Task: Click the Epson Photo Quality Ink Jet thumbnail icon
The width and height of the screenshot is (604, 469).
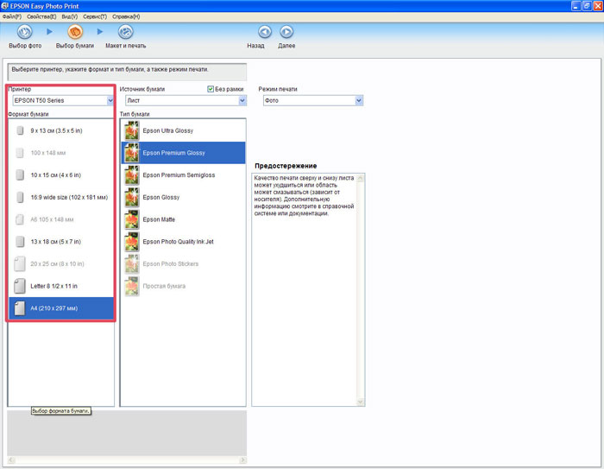Action: pyautogui.click(x=132, y=242)
